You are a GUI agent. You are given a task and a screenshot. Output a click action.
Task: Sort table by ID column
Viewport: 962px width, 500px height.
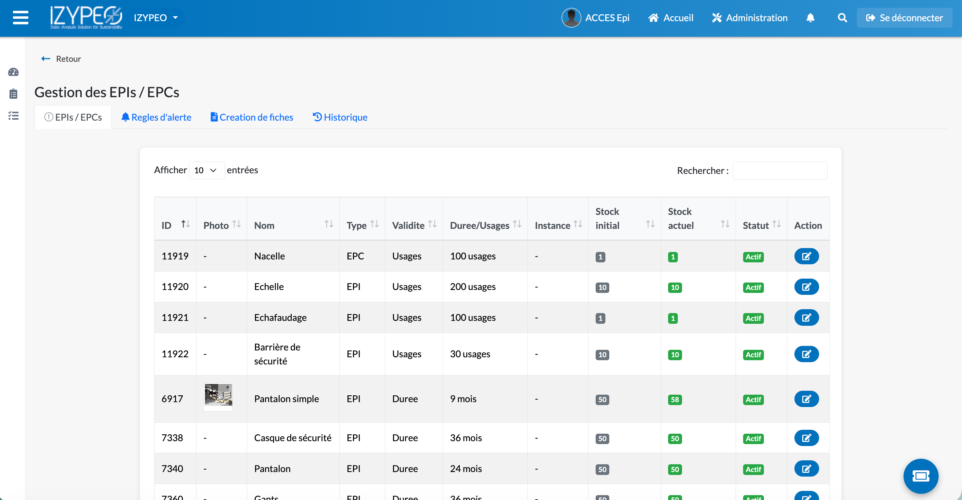pyautogui.click(x=175, y=218)
